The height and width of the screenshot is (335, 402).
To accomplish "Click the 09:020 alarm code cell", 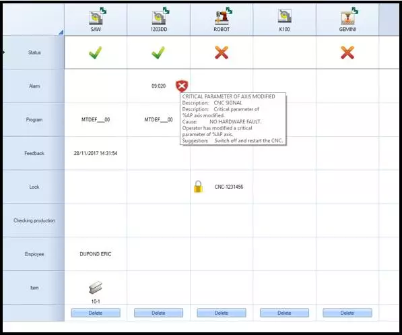I will point(158,86).
